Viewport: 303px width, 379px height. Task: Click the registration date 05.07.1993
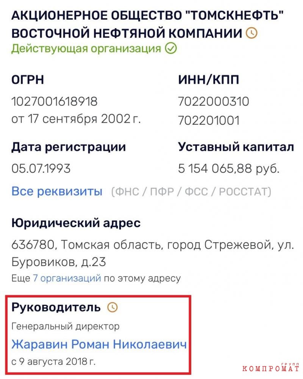pyautogui.click(x=41, y=169)
